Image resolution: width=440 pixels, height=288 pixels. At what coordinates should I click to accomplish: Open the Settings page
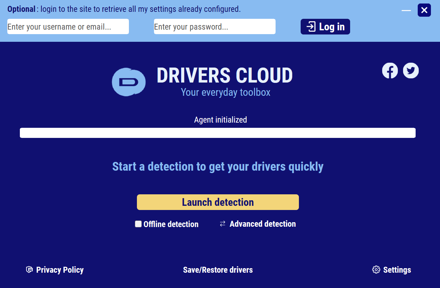397,270
